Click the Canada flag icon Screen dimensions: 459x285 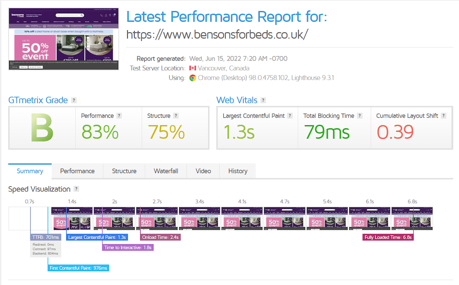pyautogui.click(x=193, y=68)
